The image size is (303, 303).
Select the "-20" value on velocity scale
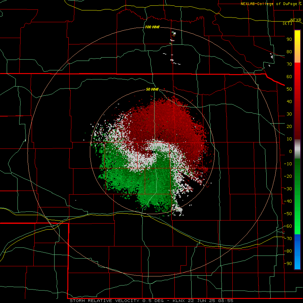pos(288,176)
